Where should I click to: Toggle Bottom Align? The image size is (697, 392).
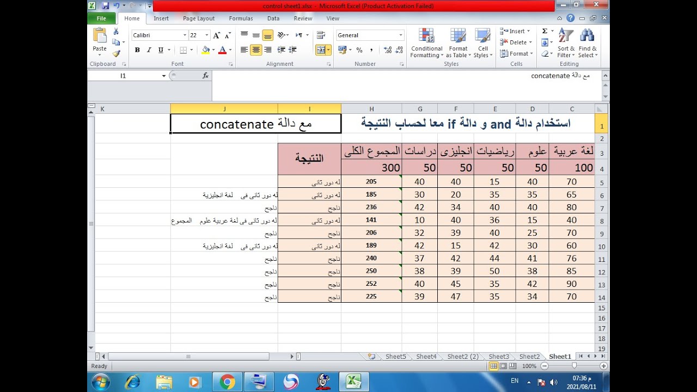[x=267, y=35]
